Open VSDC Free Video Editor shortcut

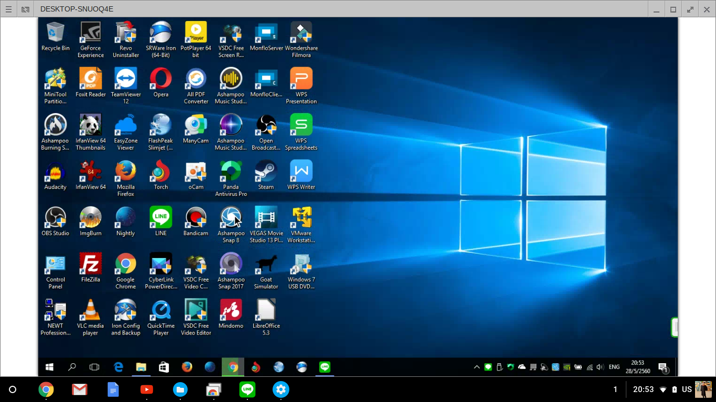point(196,317)
